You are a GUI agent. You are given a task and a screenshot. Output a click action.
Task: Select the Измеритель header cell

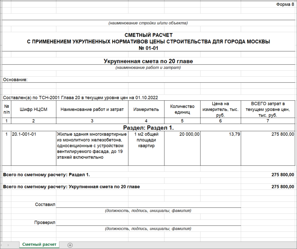(x=146, y=109)
